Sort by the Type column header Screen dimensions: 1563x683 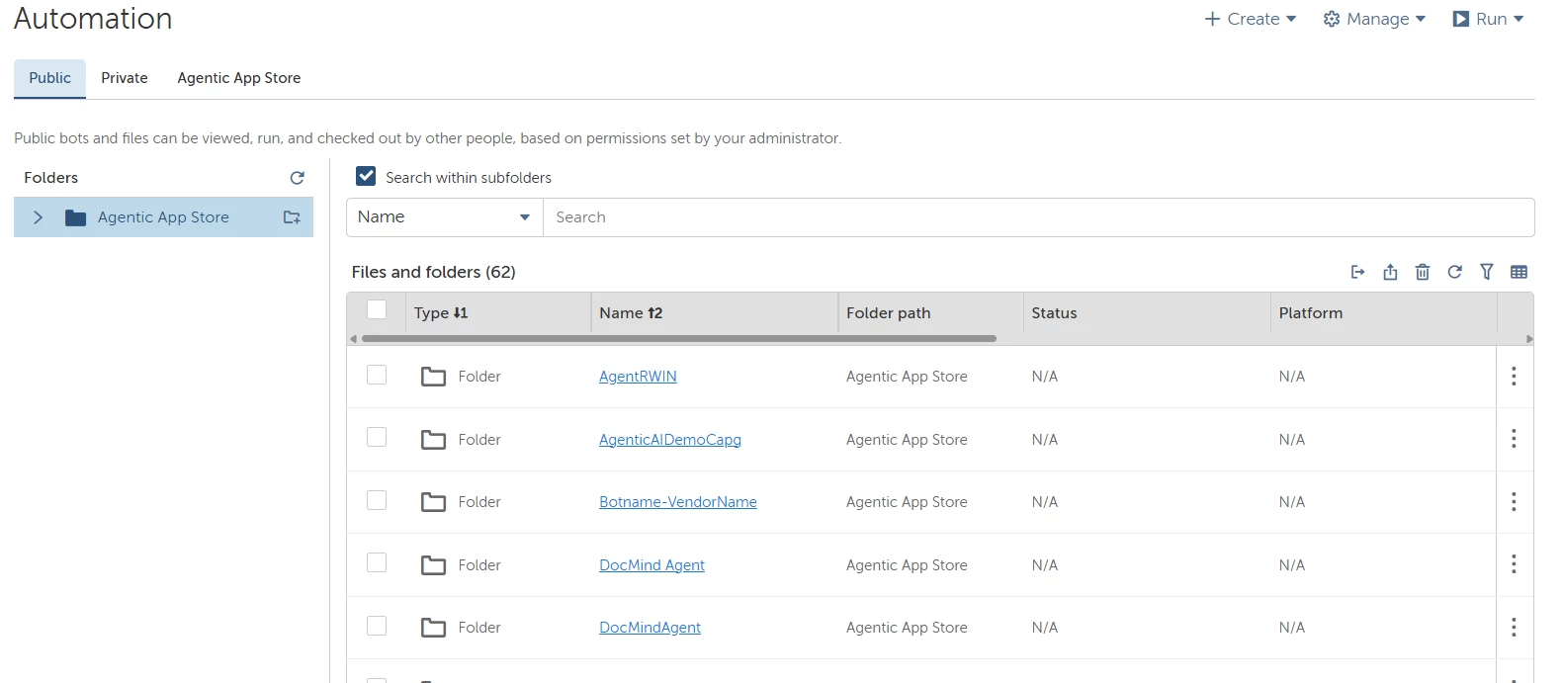pyautogui.click(x=441, y=313)
